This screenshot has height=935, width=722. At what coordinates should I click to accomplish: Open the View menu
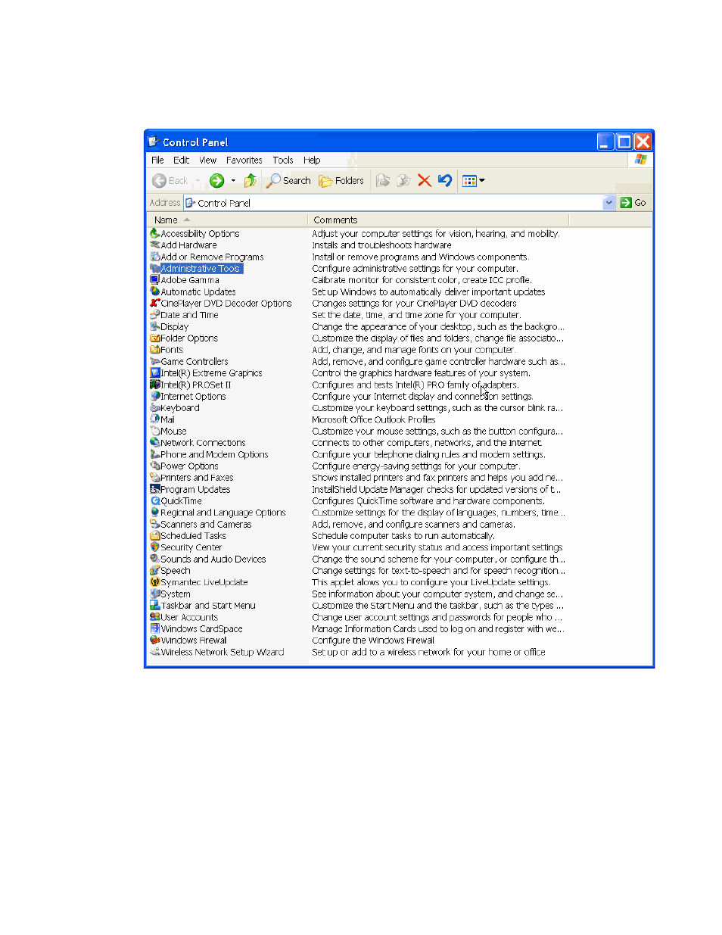[208, 160]
